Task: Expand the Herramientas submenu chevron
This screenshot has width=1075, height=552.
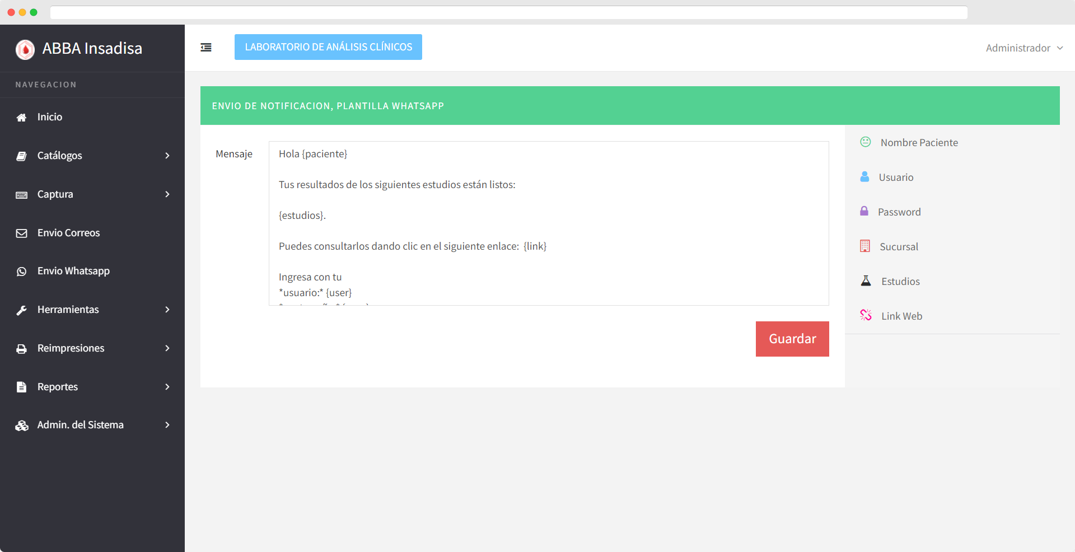Action: tap(167, 310)
